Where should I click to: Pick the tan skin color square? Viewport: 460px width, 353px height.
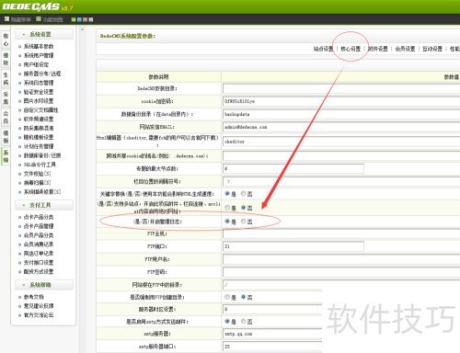click(85, 19)
